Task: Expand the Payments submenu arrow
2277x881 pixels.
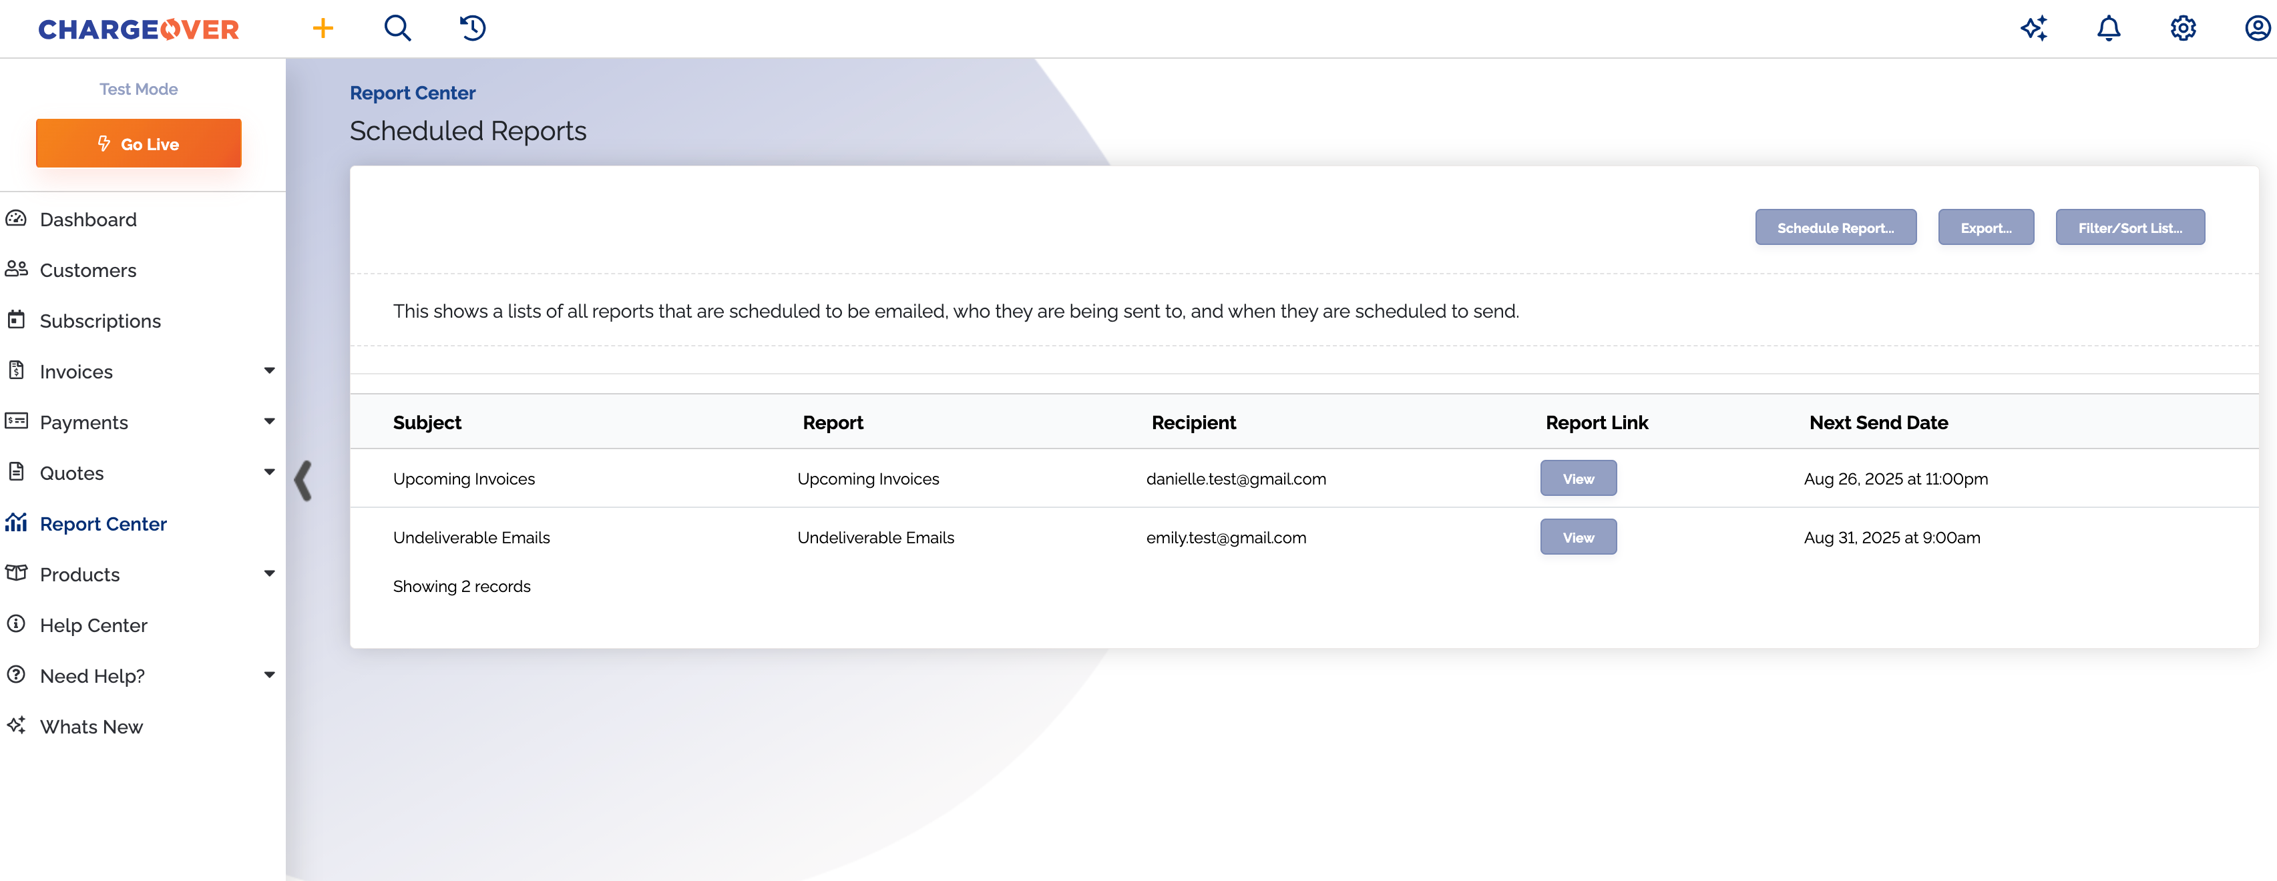Action: (x=268, y=422)
